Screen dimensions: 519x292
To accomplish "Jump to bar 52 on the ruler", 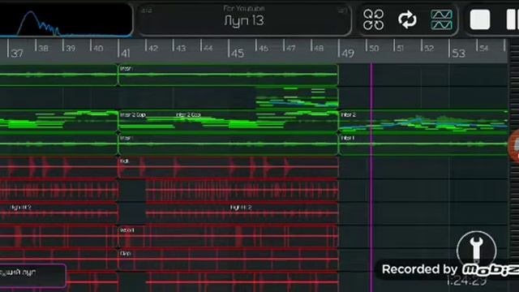I will coord(429,49).
